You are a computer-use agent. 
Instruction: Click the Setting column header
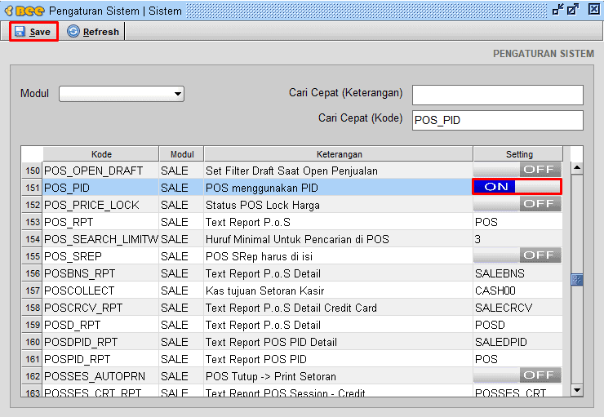click(518, 154)
